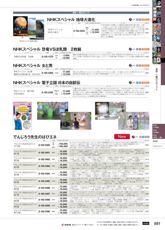Image resolution: width=165 pixels, height=230 pixels.
Task: Click the purple square icon beside 恐竜VSほ乳類 title
Action: [x=137, y=49]
